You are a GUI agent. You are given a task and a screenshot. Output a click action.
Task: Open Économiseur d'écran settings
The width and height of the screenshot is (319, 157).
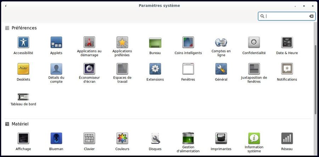click(x=89, y=69)
